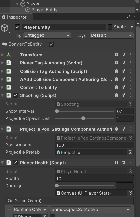Select Player in the hierarchy
The image size is (140, 217).
tap(33, 4)
